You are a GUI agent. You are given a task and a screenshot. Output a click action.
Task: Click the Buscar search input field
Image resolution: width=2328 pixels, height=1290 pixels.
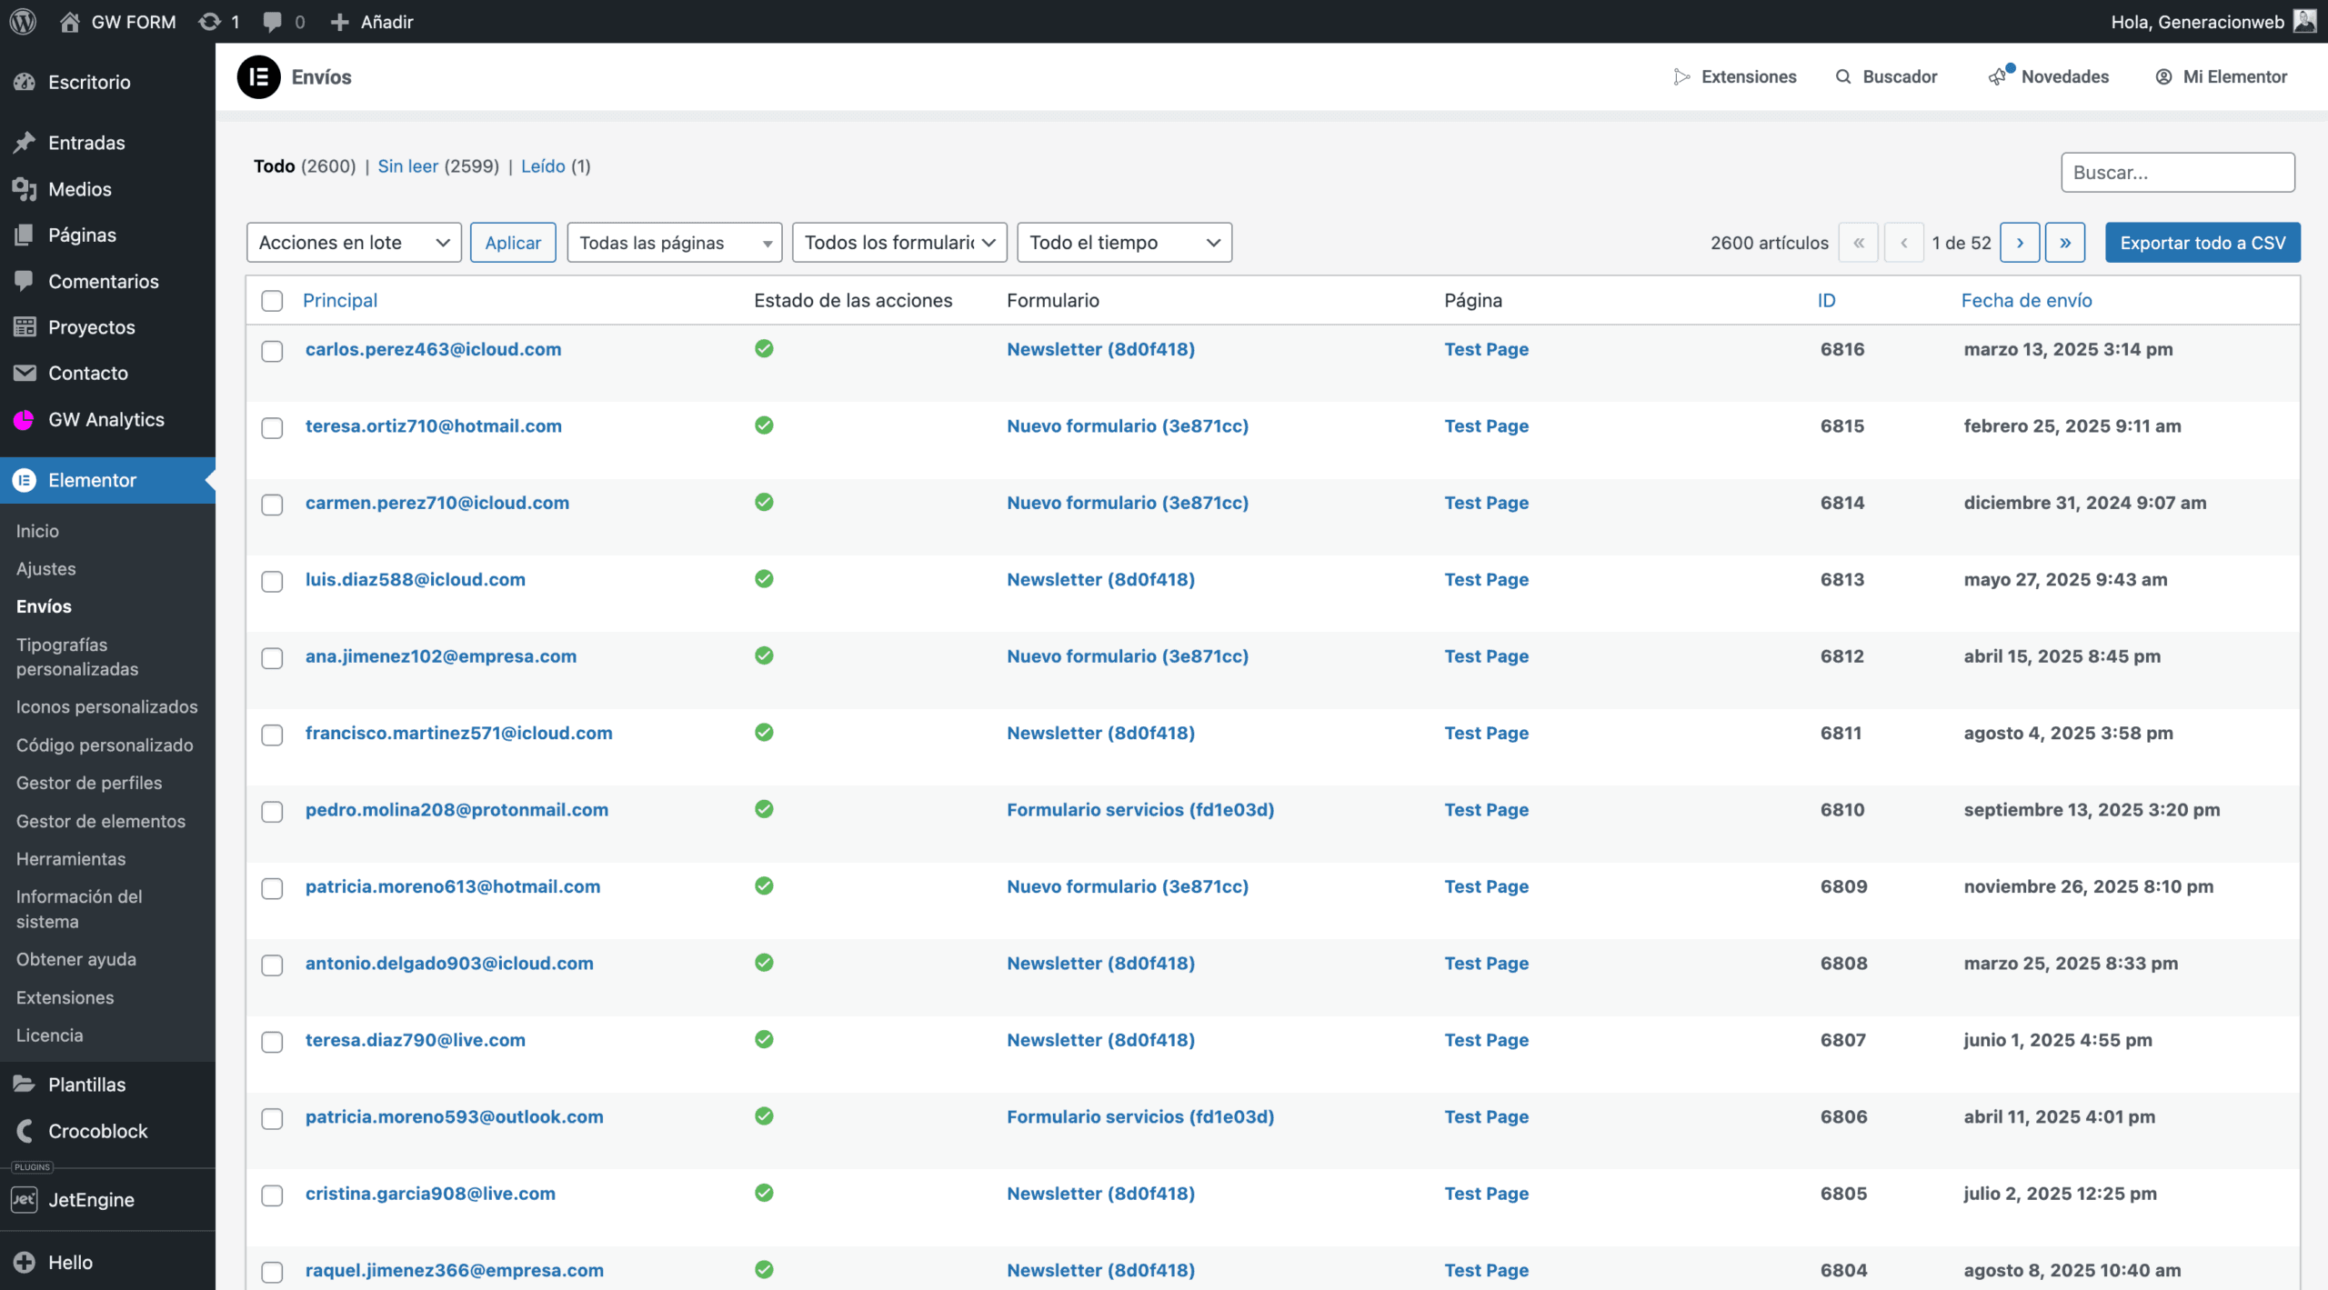click(x=2177, y=173)
